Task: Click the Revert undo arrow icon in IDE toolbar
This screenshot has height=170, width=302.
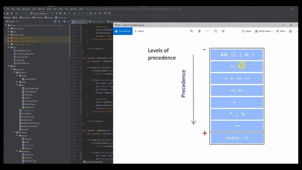Action: pyautogui.click(x=95, y=13)
